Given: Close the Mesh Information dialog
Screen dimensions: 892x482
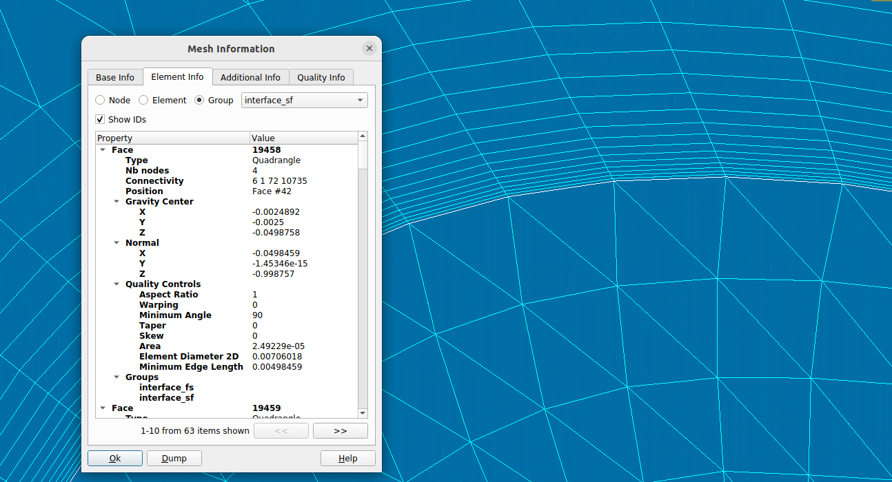Looking at the screenshot, I should (369, 48).
